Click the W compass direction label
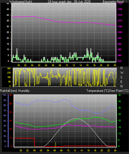Screen dimensions: 129x154 [x=122, y=73]
